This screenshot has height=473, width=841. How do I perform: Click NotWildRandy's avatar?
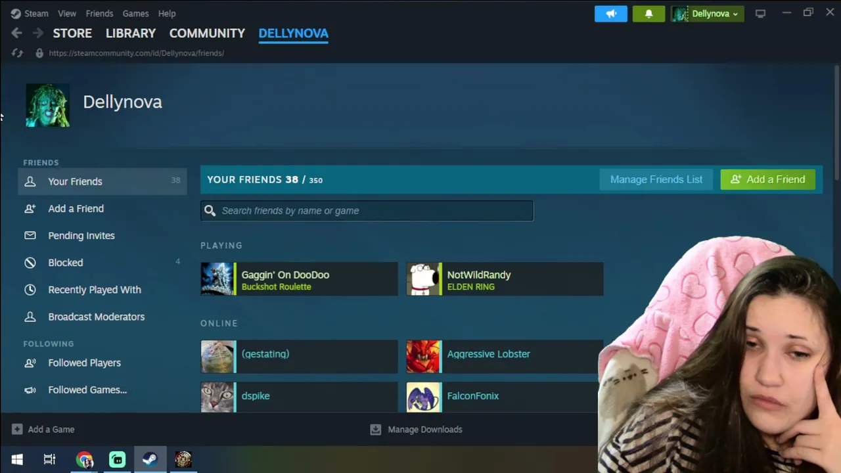point(423,279)
